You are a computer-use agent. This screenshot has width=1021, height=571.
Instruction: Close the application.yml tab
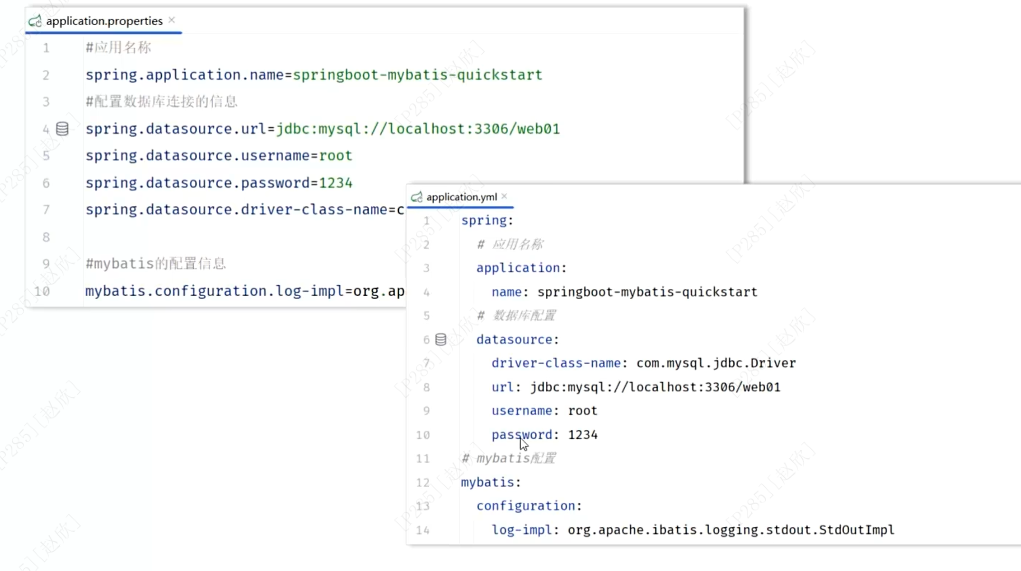click(x=504, y=196)
